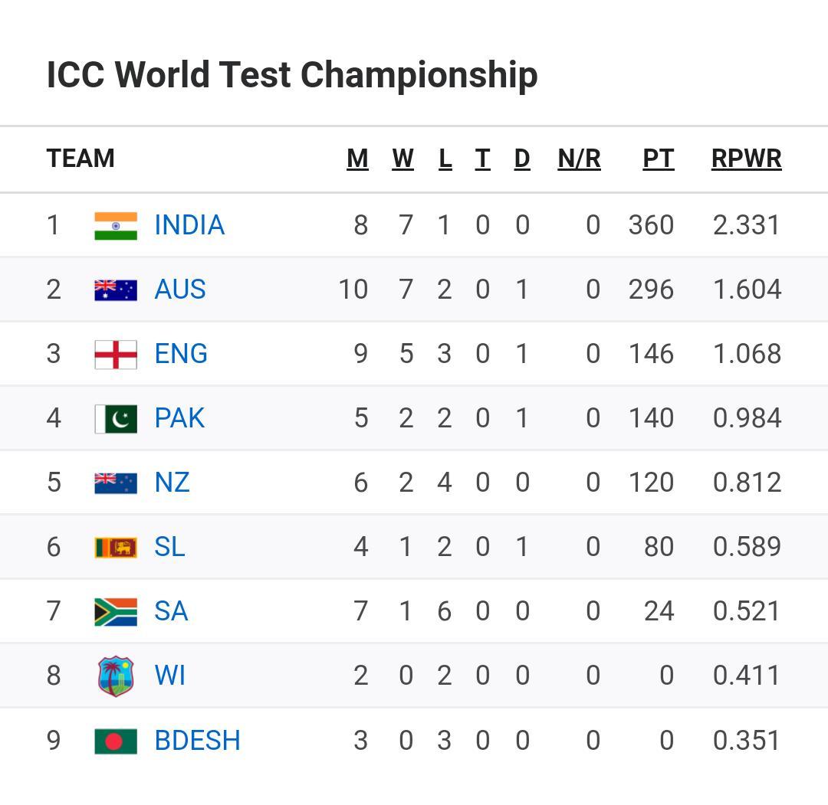Sort by the PT points column header
Screen dimensions: 828x805
pyautogui.click(x=658, y=159)
